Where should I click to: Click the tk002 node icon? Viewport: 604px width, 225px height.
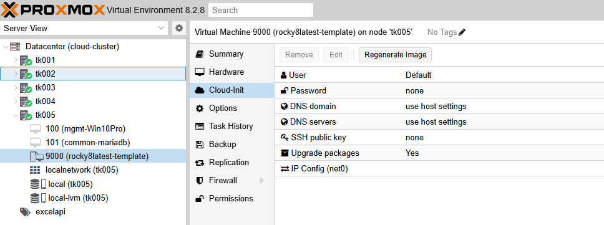tap(26, 74)
